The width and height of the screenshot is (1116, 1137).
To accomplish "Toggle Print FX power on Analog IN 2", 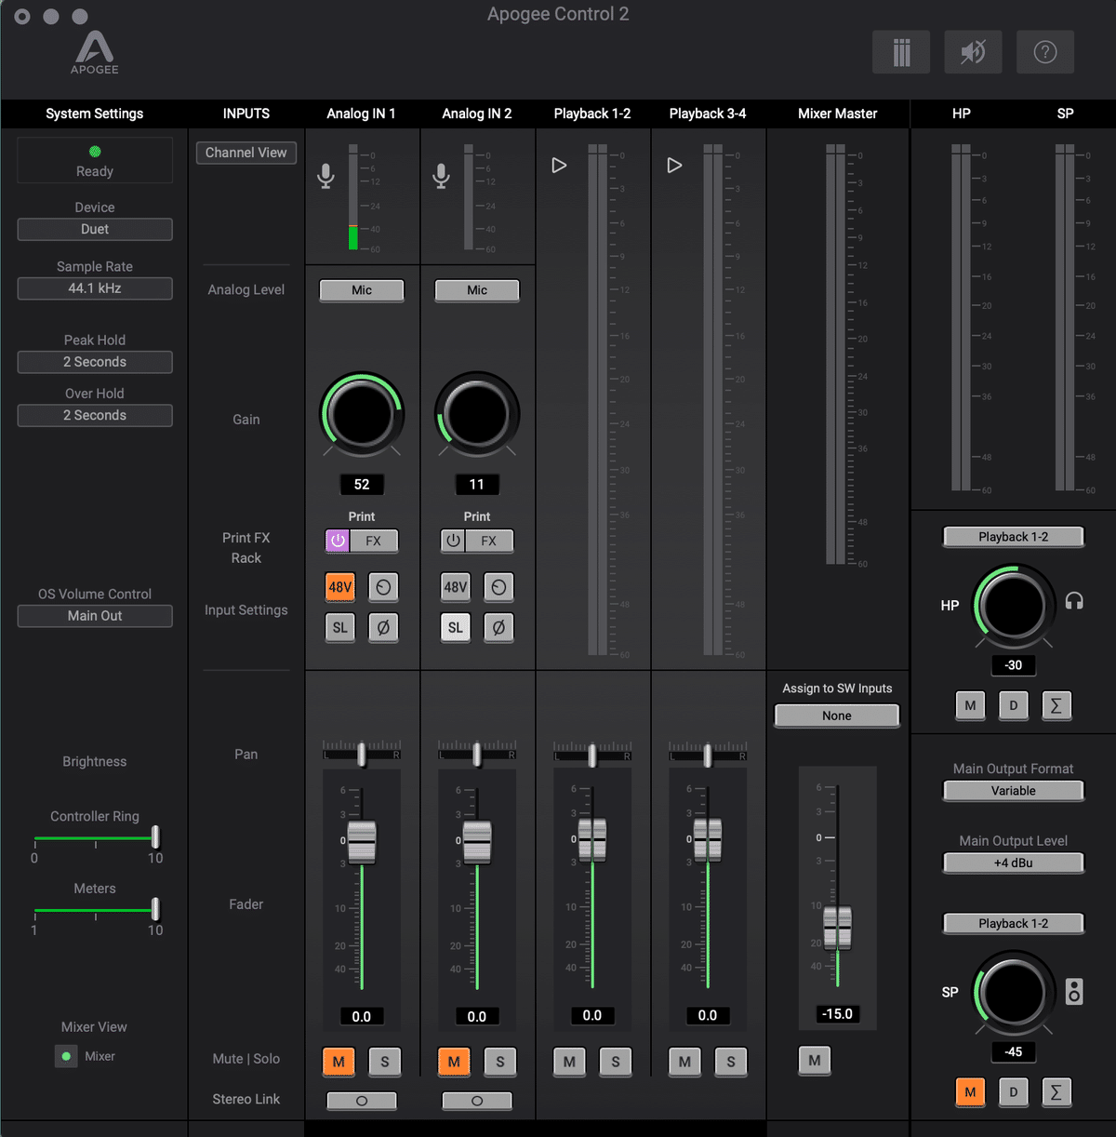I will pos(453,541).
